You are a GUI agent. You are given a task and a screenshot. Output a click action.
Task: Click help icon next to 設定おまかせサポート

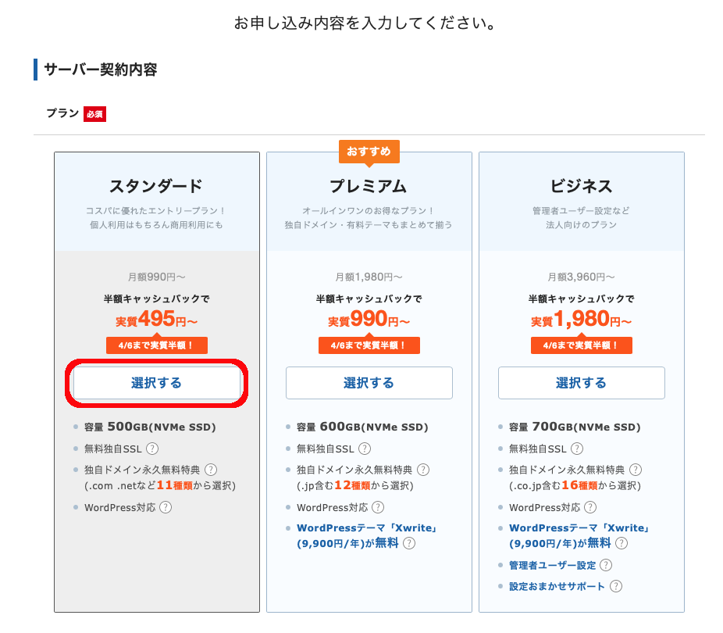617,586
